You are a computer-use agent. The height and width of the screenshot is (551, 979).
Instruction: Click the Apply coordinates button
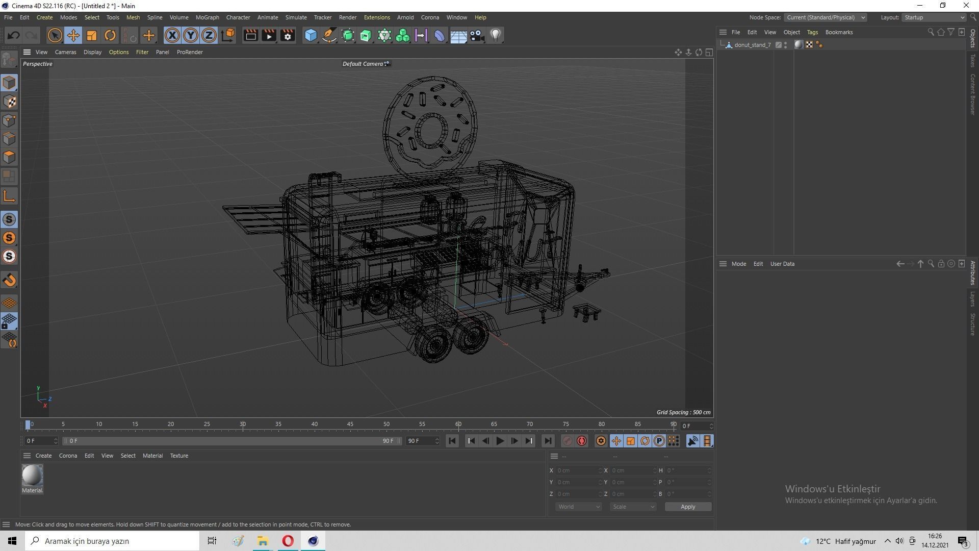(688, 507)
